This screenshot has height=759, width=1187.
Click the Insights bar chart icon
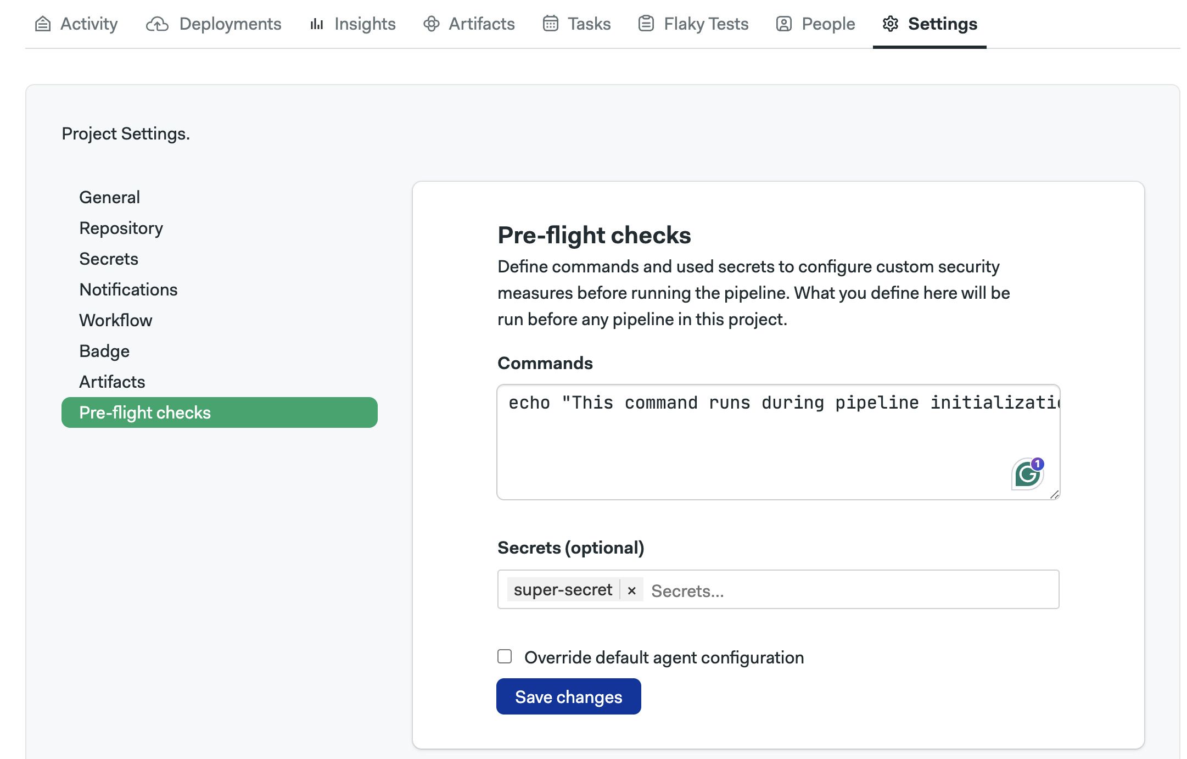click(x=317, y=24)
